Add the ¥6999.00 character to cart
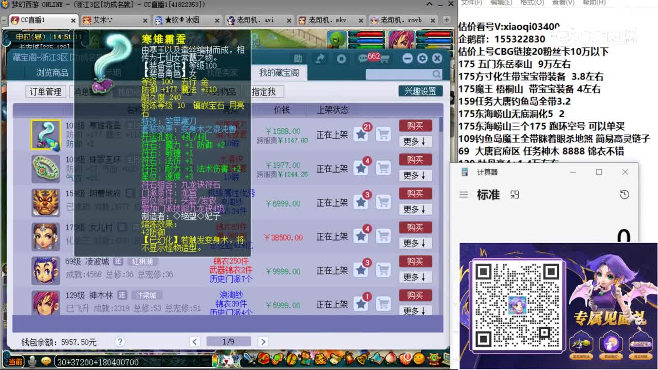The width and height of the screenshot is (658, 370). (383, 202)
